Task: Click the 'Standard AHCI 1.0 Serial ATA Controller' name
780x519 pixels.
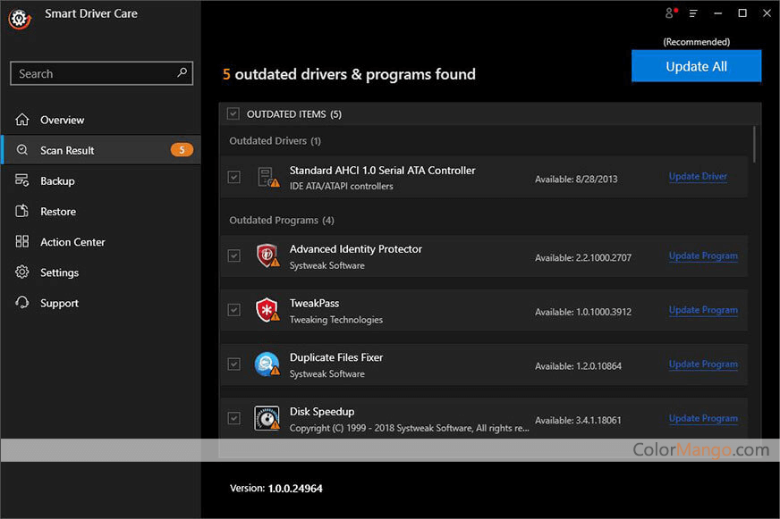Action: [x=383, y=171]
